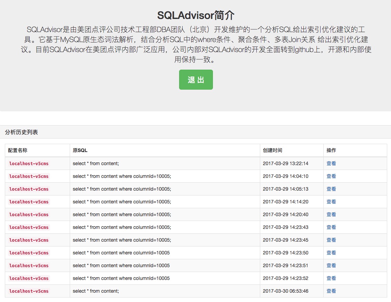Click the 操作 column header

[331, 150]
